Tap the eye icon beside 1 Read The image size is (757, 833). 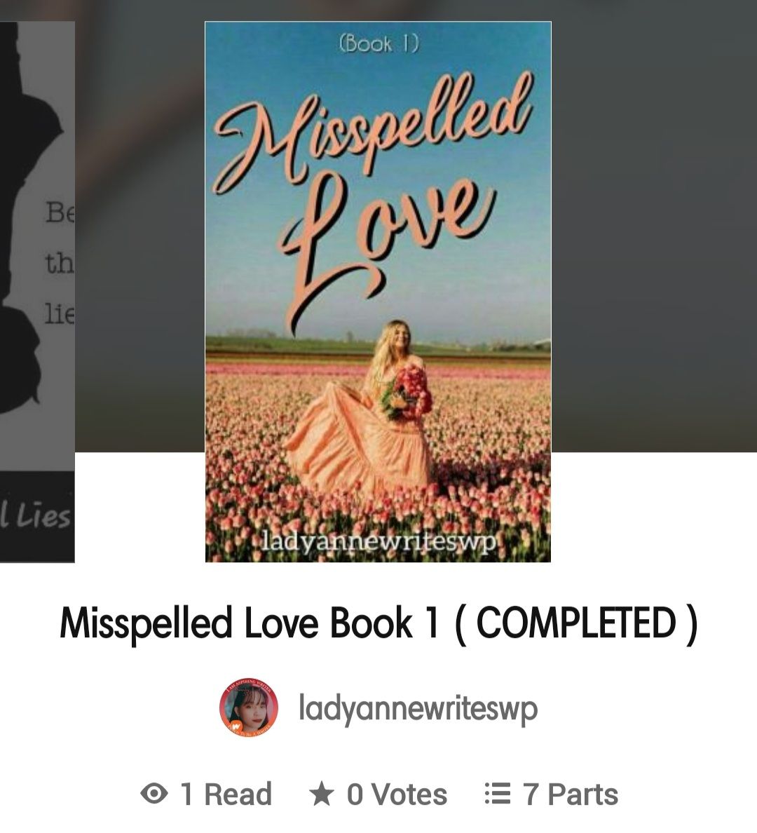point(154,794)
